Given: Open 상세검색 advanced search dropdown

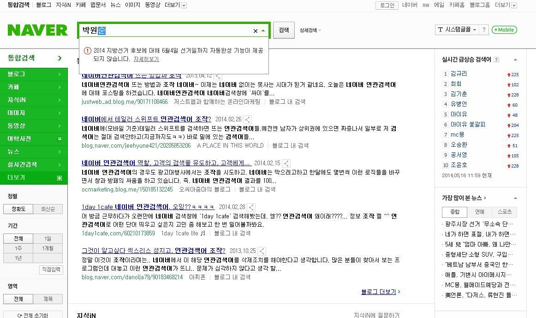Looking at the screenshot, I should pos(310,30).
